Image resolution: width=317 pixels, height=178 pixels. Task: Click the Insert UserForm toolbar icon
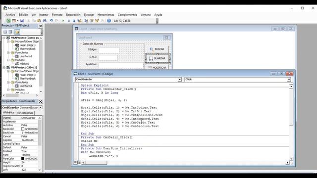(x=14, y=21)
